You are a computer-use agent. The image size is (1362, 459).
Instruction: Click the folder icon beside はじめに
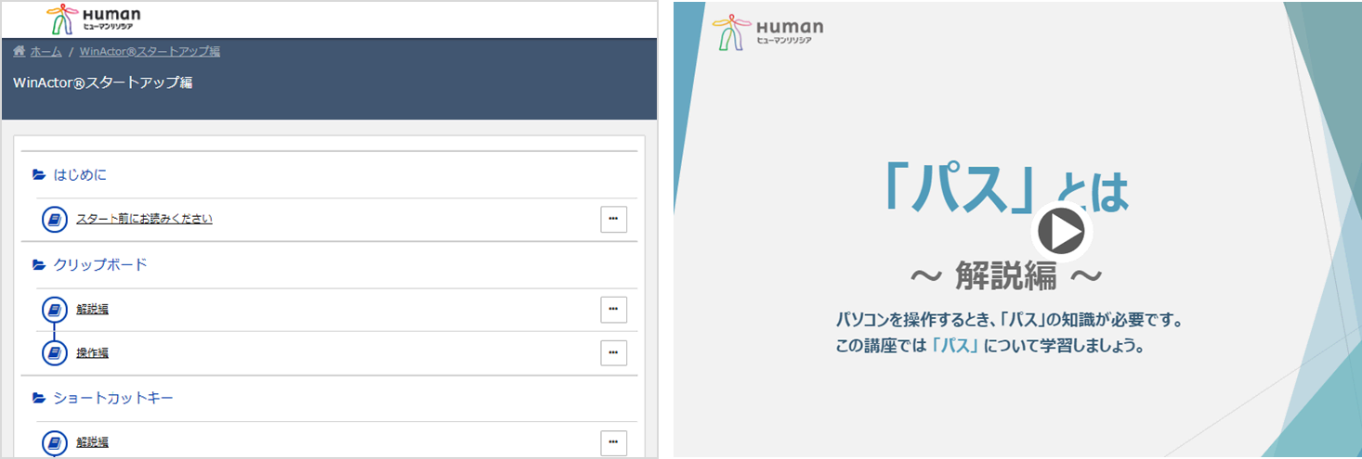click(x=39, y=174)
